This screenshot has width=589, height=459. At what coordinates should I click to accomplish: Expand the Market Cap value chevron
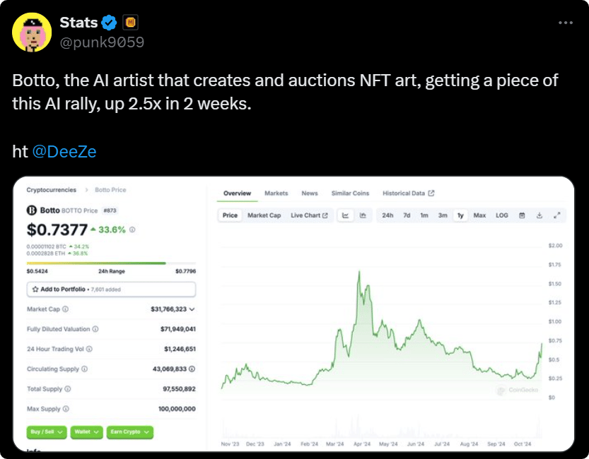point(192,309)
